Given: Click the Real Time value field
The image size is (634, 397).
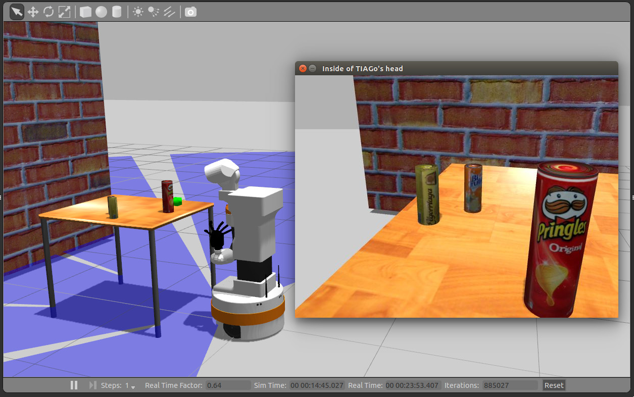Looking at the screenshot, I should (413, 385).
